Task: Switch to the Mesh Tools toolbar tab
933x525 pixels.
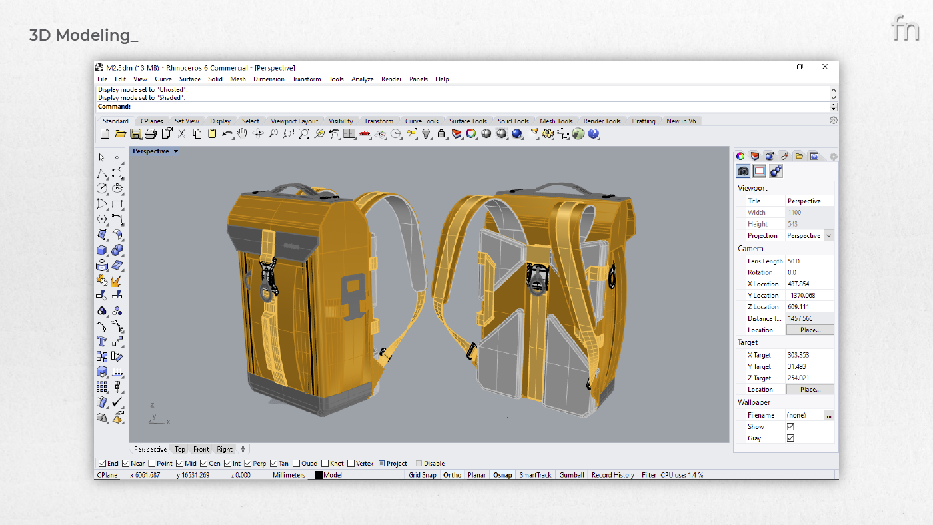Action: [556, 121]
